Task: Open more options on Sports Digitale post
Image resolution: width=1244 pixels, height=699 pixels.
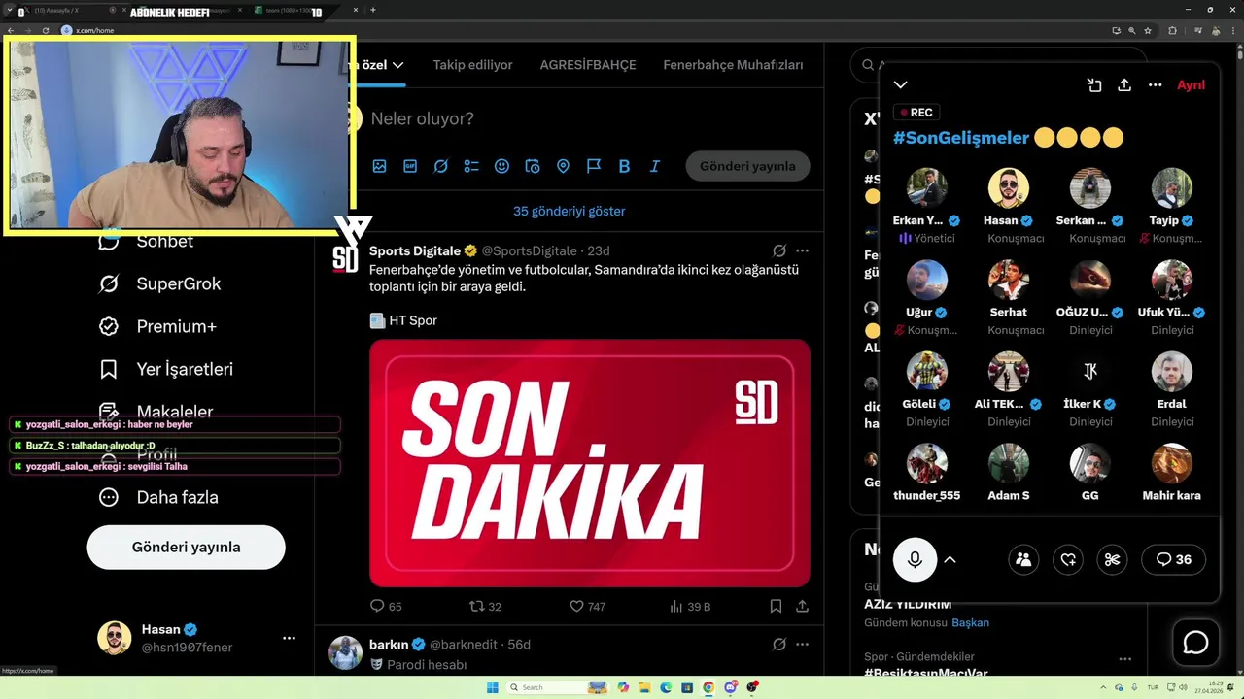Action: [802, 250]
